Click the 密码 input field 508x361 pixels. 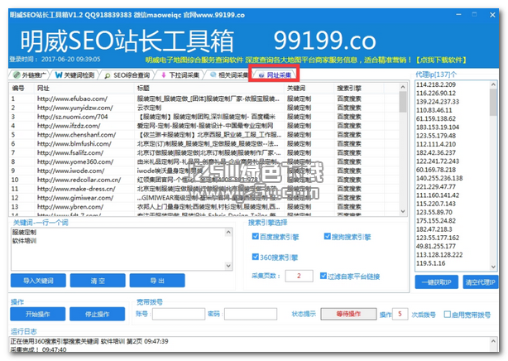coord(251,314)
